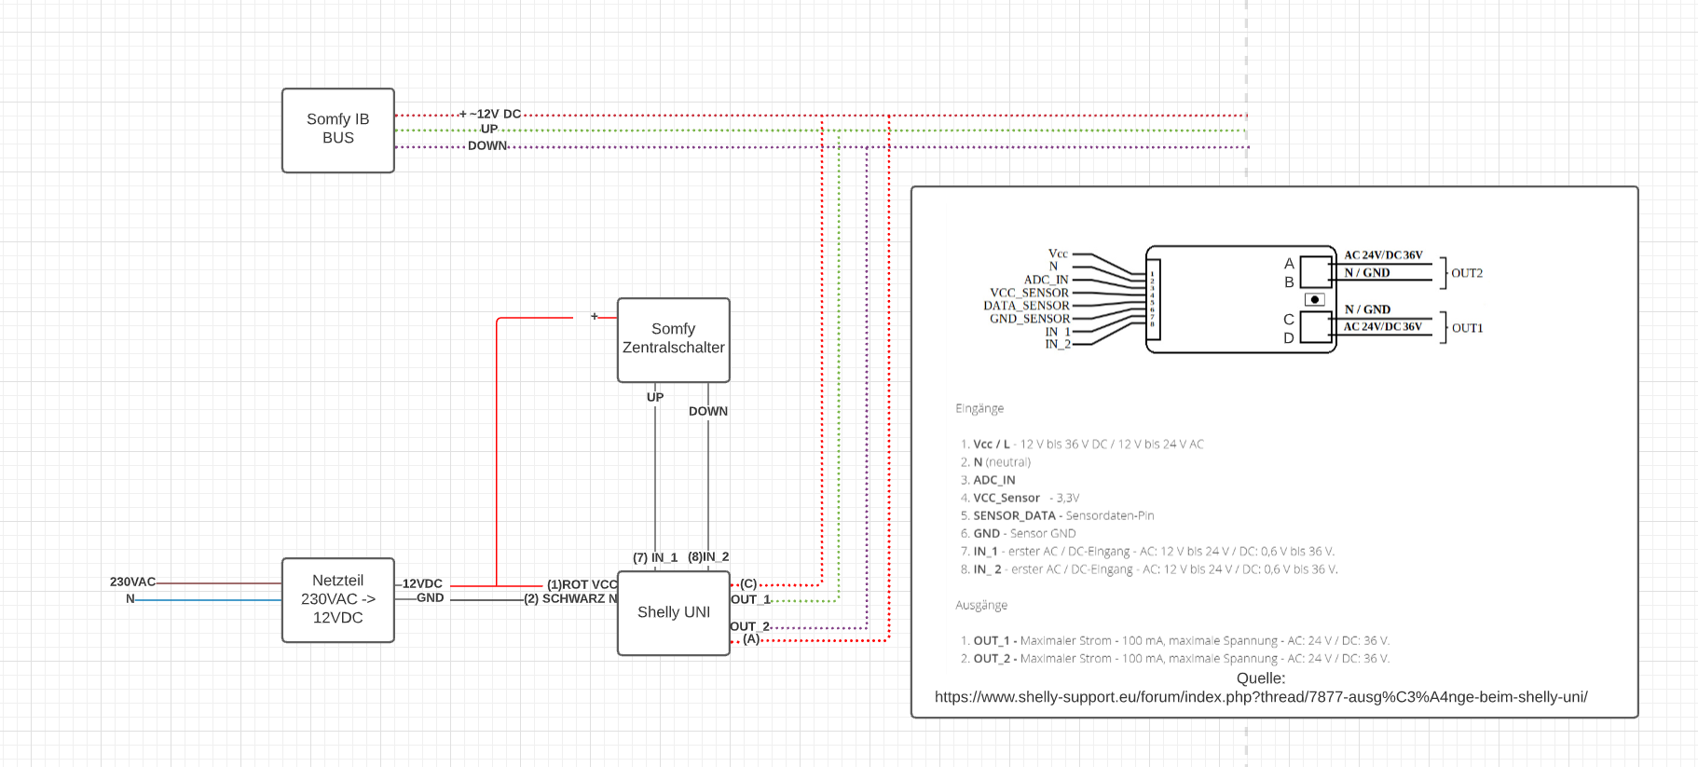Click the 'N (neutral)' input list entry

coord(995,462)
